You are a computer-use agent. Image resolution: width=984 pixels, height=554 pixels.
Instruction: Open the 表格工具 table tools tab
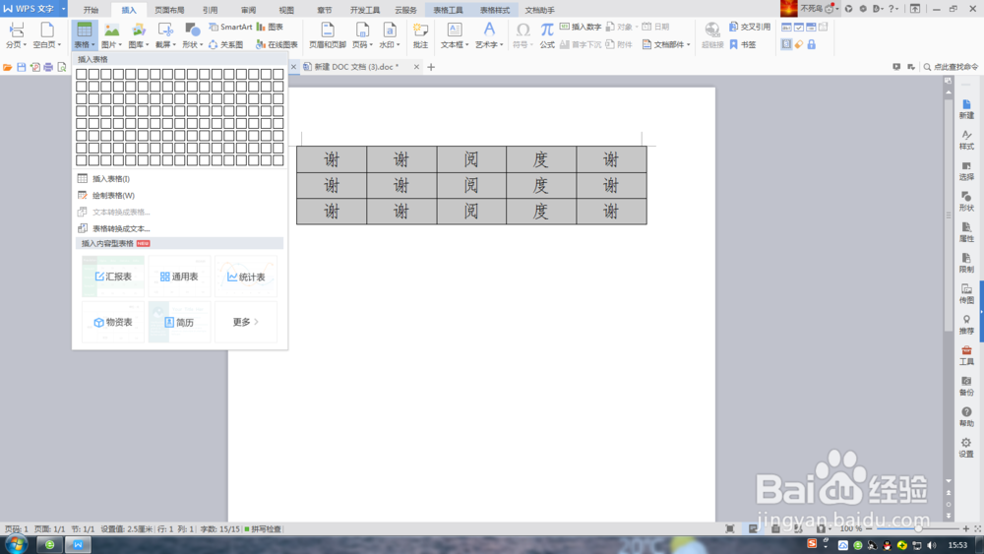[x=448, y=10]
